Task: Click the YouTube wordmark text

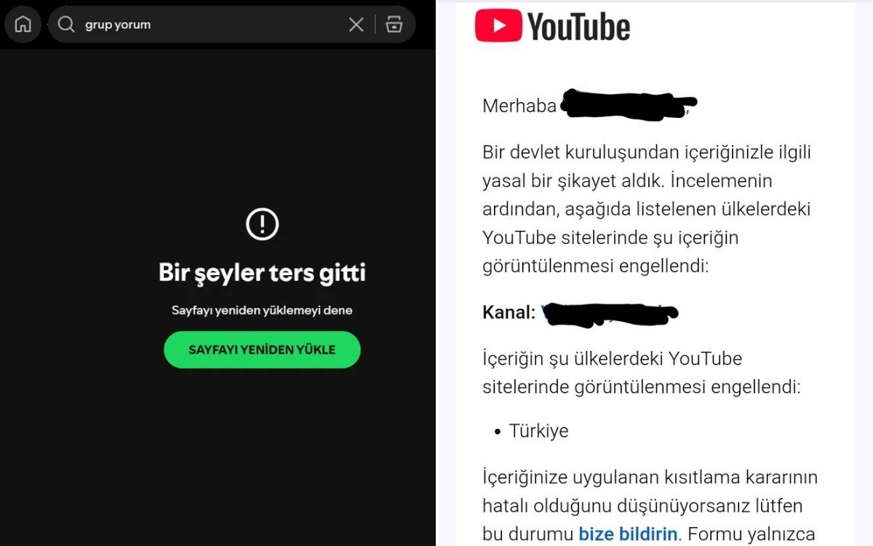Action: 579,27
